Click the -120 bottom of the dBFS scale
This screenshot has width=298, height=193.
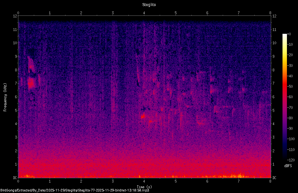(291, 160)
